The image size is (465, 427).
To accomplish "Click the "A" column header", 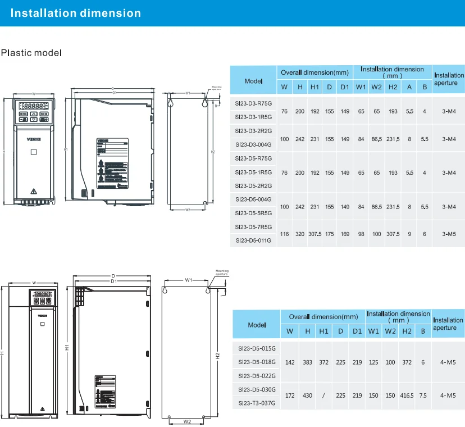I will [x=409, y=87].
